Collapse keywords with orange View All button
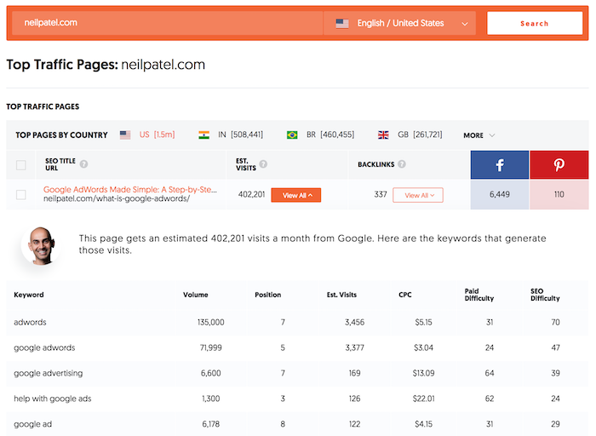 pos(295,195)
